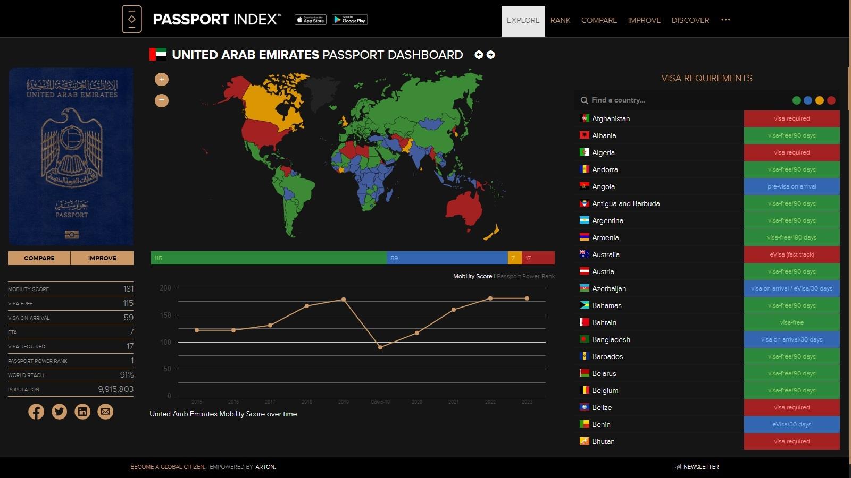Screen dimensions: 851x478
Task: Filter by green visa-free dot
Action: 797,100
